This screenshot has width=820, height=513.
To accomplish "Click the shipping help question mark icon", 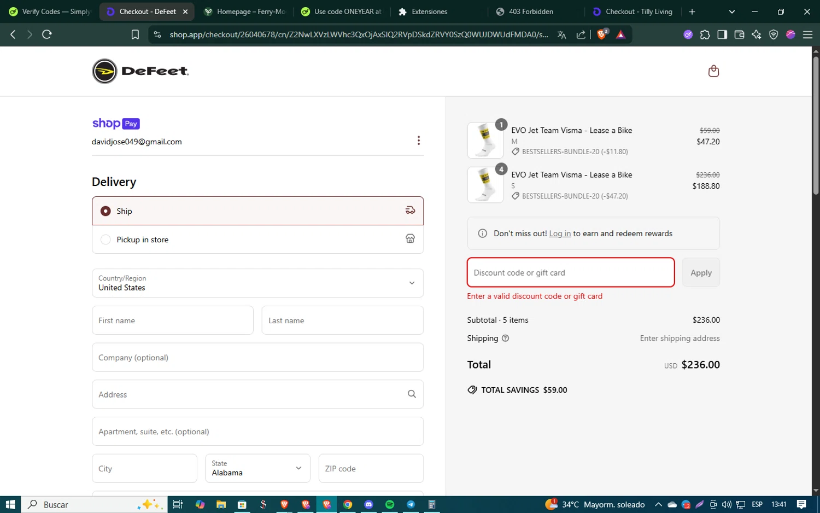I will point(505,338).
